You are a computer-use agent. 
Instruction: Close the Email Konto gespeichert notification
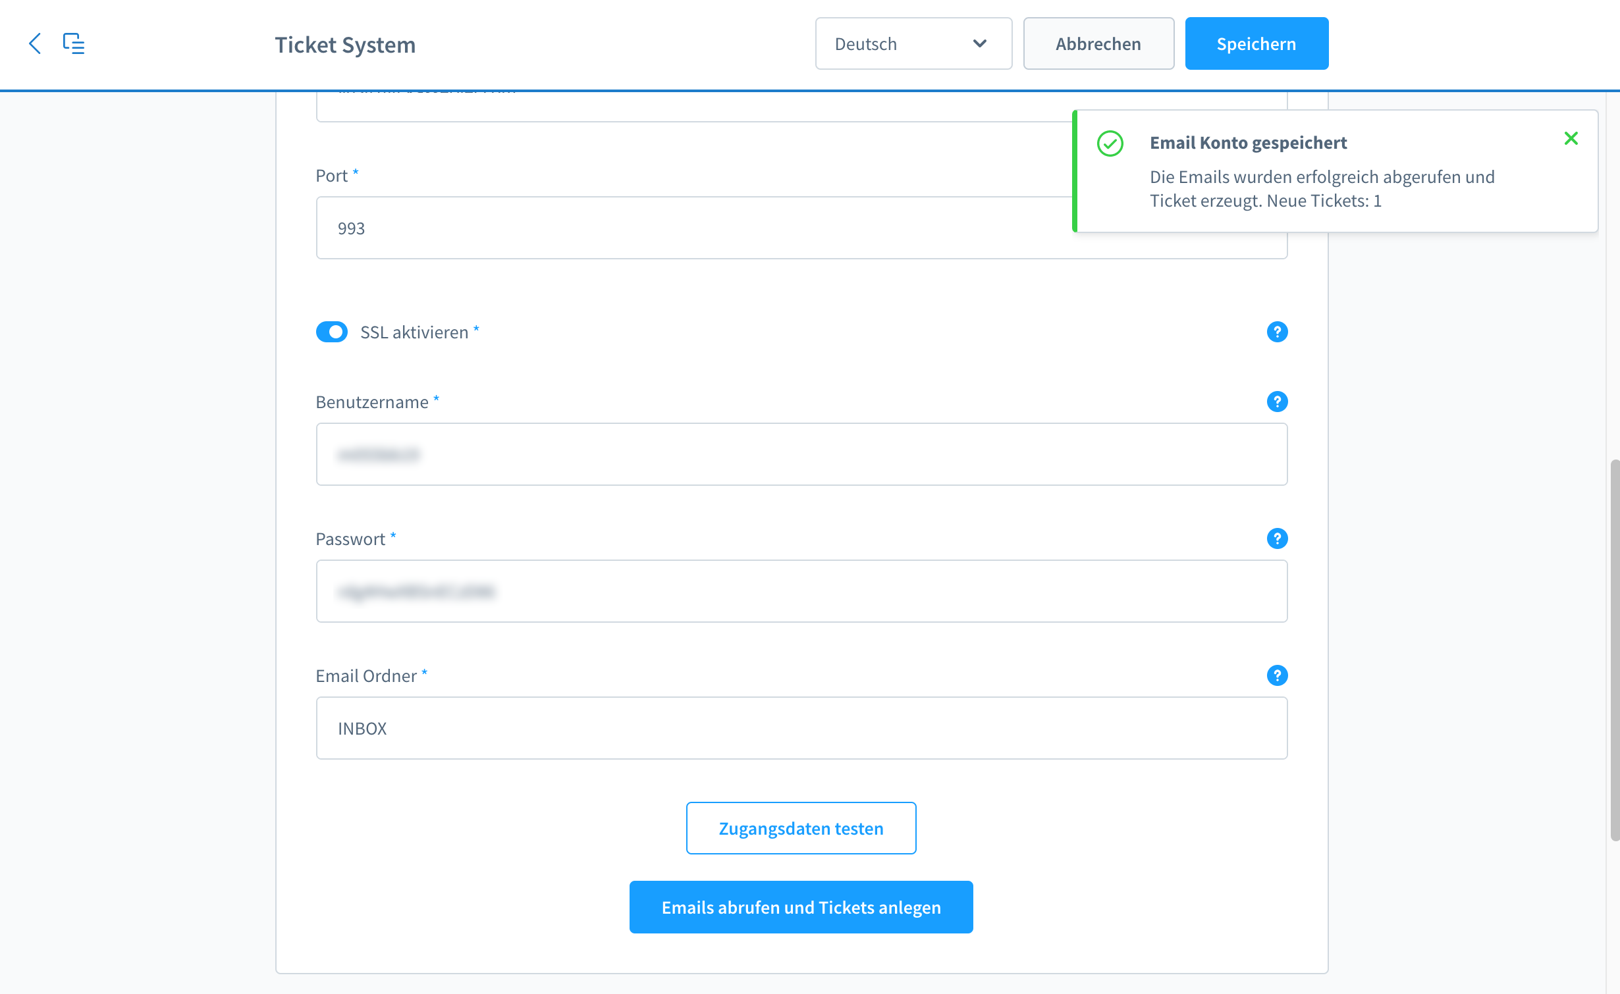pyautogui.click(x=1571, y=138)
